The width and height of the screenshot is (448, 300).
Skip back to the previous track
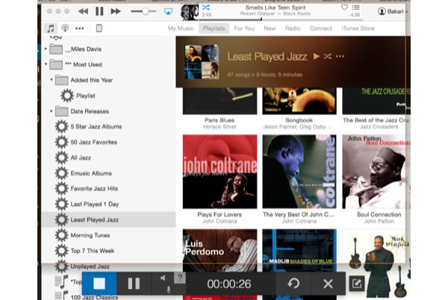point(83,11)
